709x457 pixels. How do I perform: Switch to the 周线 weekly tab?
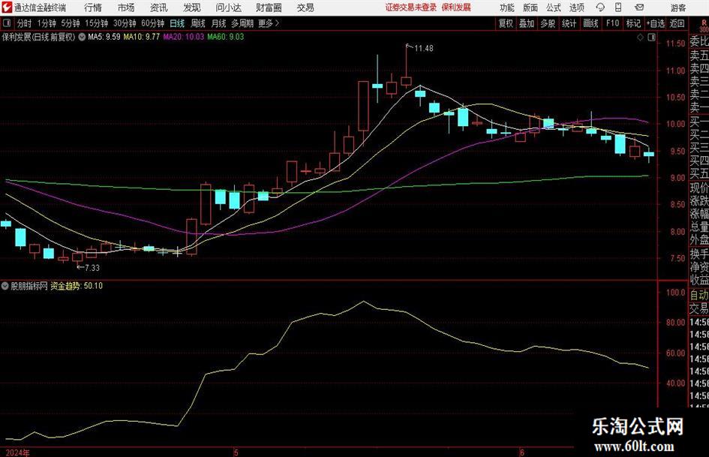coord(198,23)
